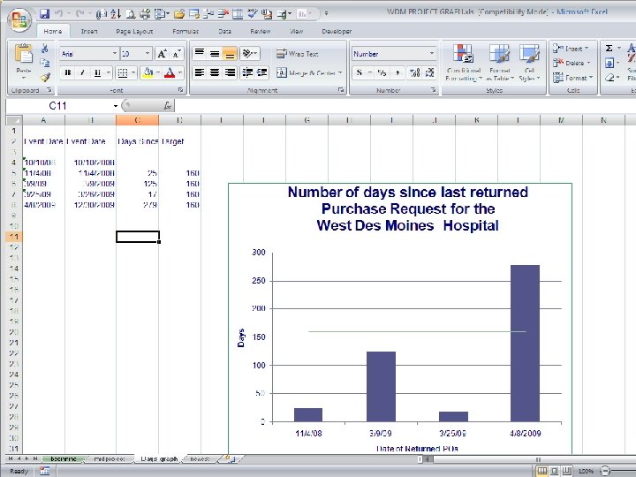This screenshot has height=477, width=636.
Task: Customize Quick Access Toolbar dropdown
Action: 326,14
